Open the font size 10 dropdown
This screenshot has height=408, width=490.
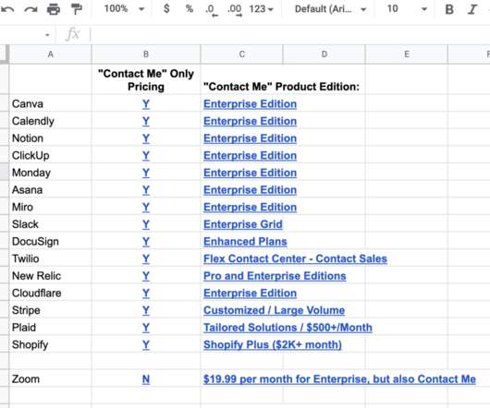coord(407,9)
